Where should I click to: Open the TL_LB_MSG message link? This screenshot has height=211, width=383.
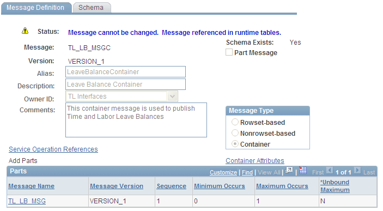[x=27, y=201]
